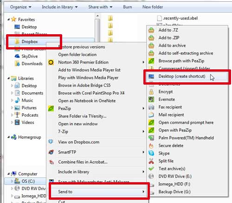Collapse the Favorites group
This screenshot has height=203, width=232.
click(x=9, y=19)
